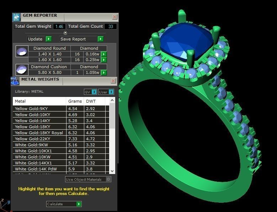The width and height of the screenshot is (277, 212).
Task: Select the Yellow Gold:18KY Royal row
Action: [x=61, y=132]
